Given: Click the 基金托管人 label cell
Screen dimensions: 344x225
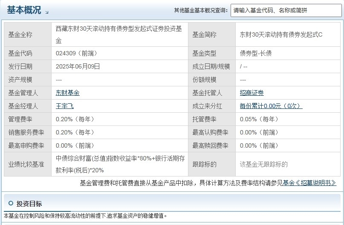Looking at the screenshot, I should point(212,93).
